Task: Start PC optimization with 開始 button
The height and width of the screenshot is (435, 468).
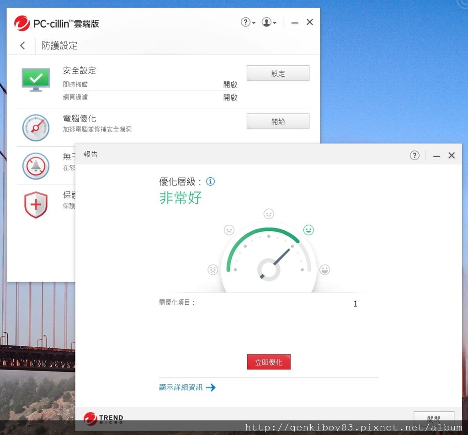Action: click(278, 122)
